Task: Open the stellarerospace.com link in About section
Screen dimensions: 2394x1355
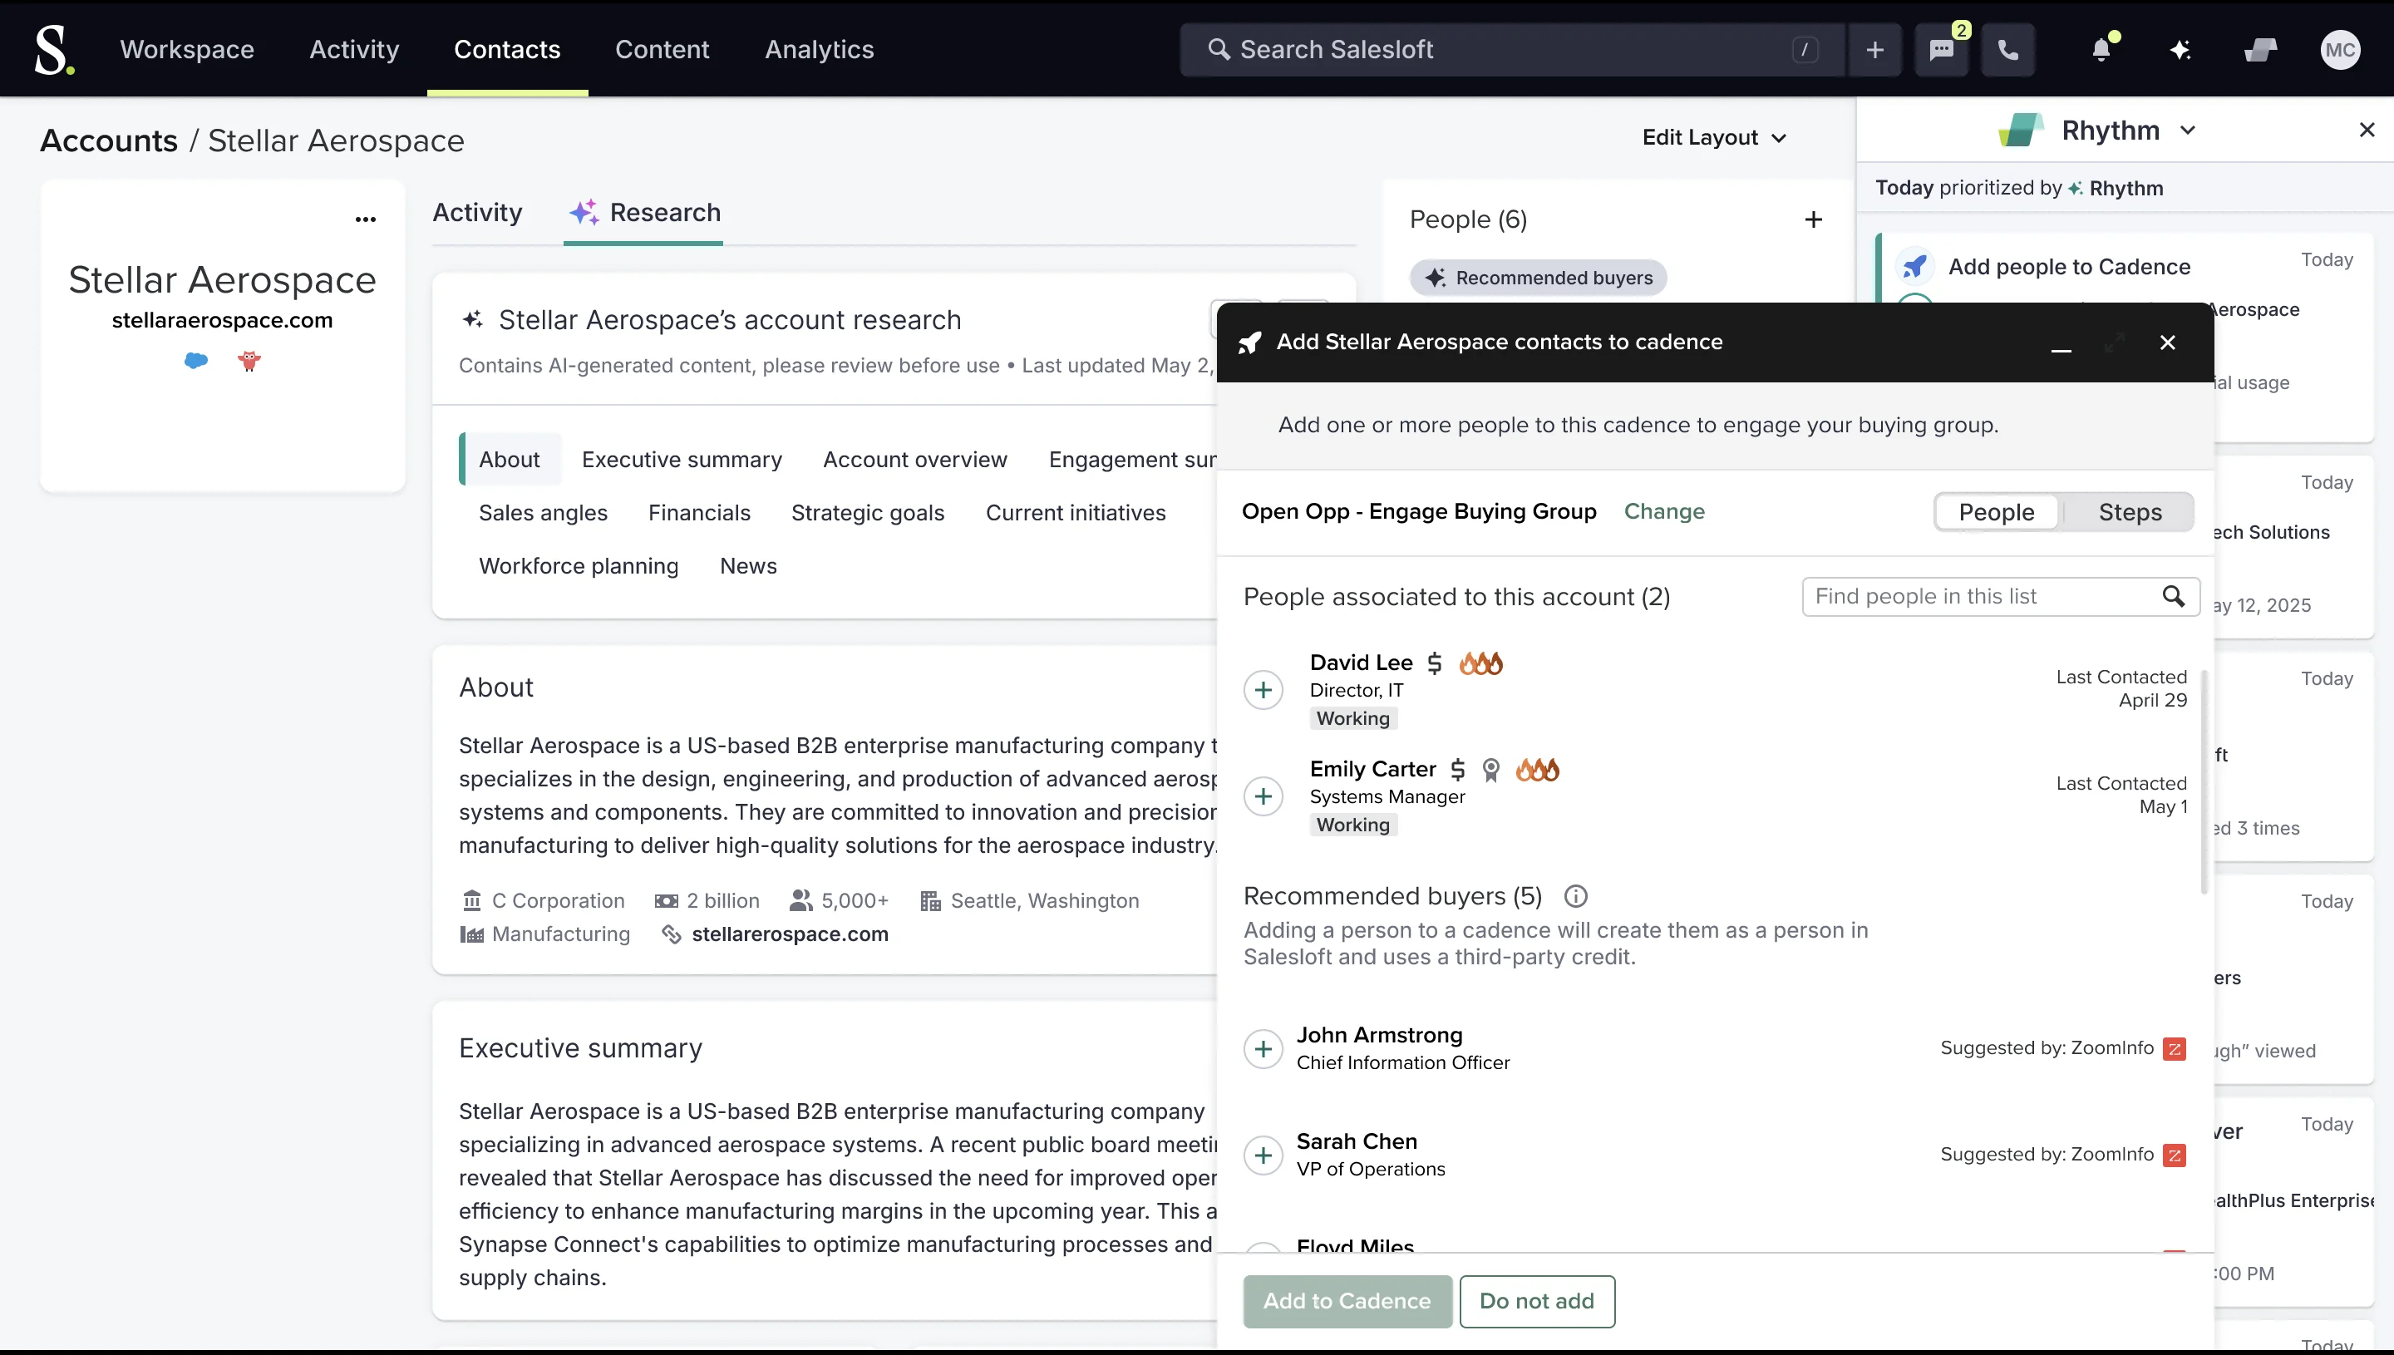Action: click(790, 934)
